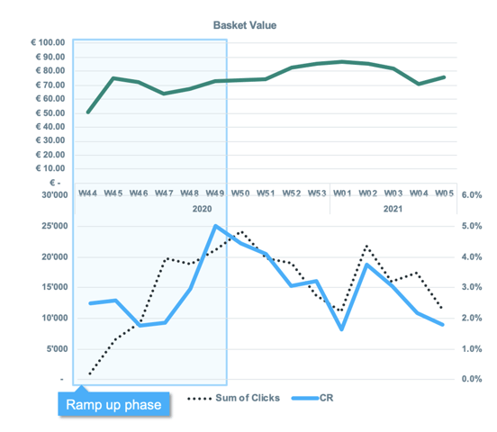Click the CR dip point at W01
The height and width of the screenshot is (432, 497).
tap(342, 329)
